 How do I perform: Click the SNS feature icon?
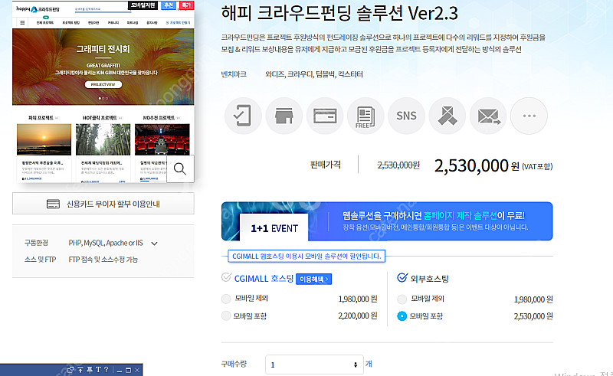(x=406, y=116)
